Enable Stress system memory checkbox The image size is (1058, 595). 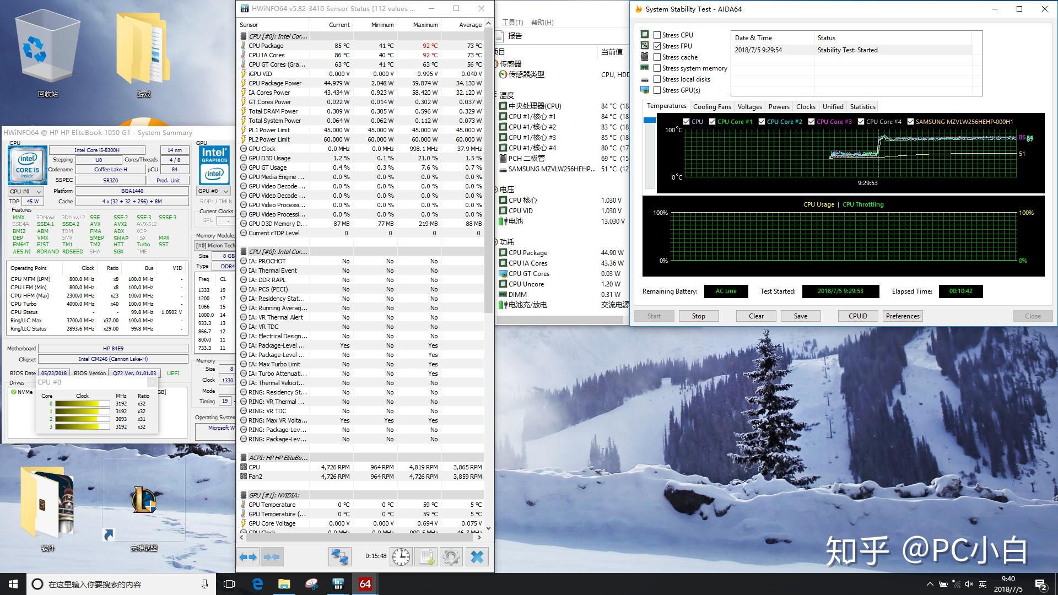pyautogui.click(x=657, y=68)
